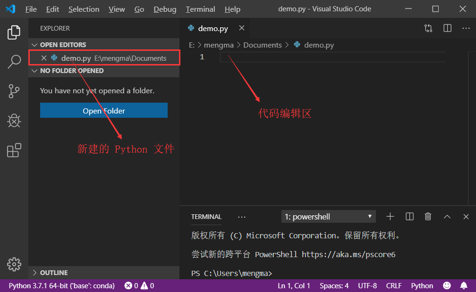Image resolution: width=476 pixels, height=292 pixels.
Task: Open the Debug view
Action: coord(14,121)
